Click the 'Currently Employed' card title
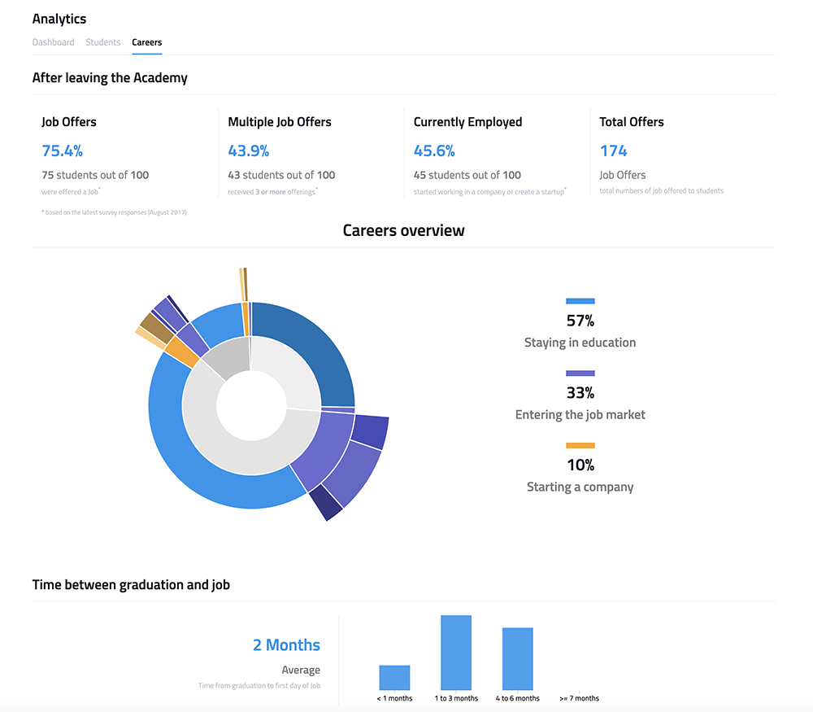 (467, 122)
